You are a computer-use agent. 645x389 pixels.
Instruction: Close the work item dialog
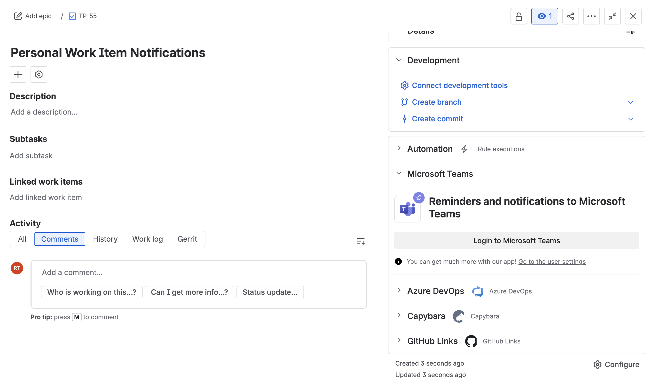[633, 16]
